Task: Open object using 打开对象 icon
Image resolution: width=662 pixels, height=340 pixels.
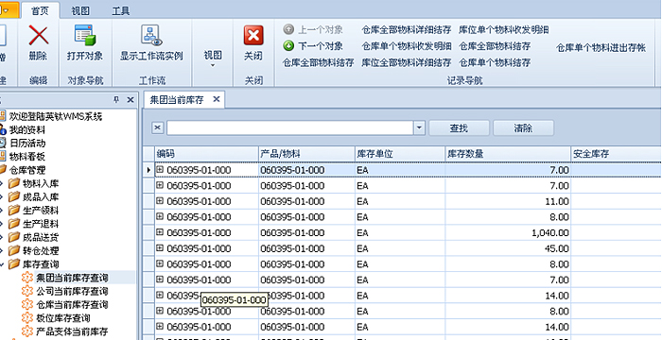Action: [x=85, y=36]
